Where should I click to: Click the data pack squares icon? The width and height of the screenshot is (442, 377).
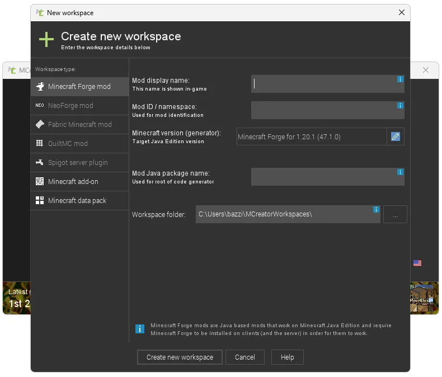pyautogui.click(x=40, y=200)
